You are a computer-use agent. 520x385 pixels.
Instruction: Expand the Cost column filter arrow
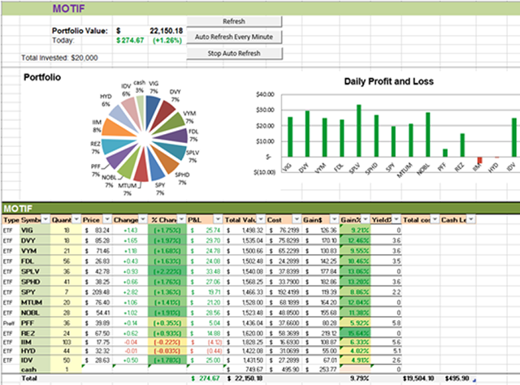coord(299,219)
